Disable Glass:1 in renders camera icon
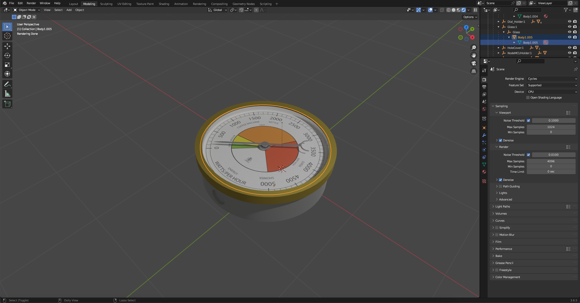 click(575, 27)
